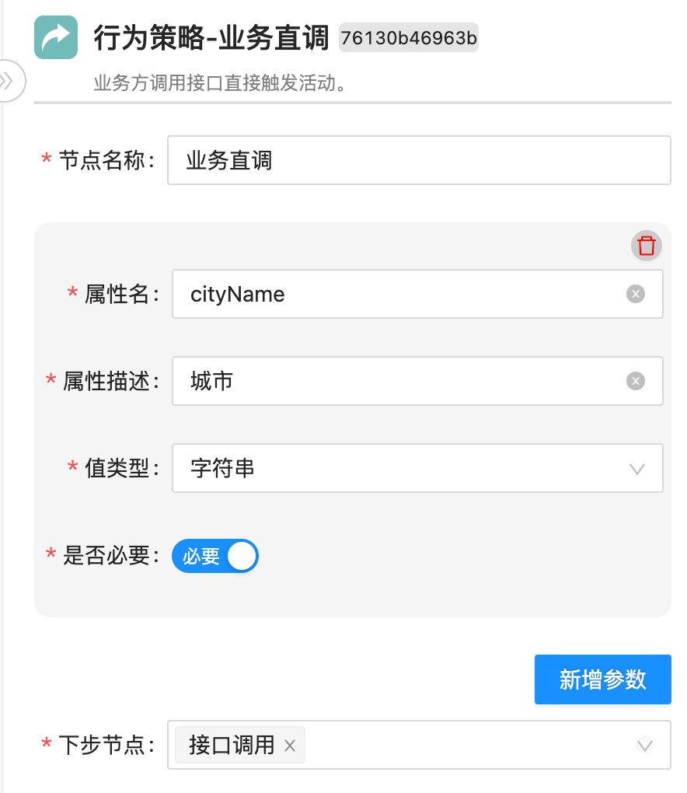This screenshot has height=793, width=687.
Task: Open the 值类型 dropdown arrow
Action: 637,469
